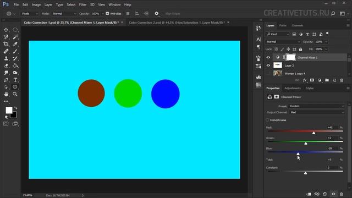
Task: Open the Pixels tool mode dropdown
Action: [x=30, y=14]
